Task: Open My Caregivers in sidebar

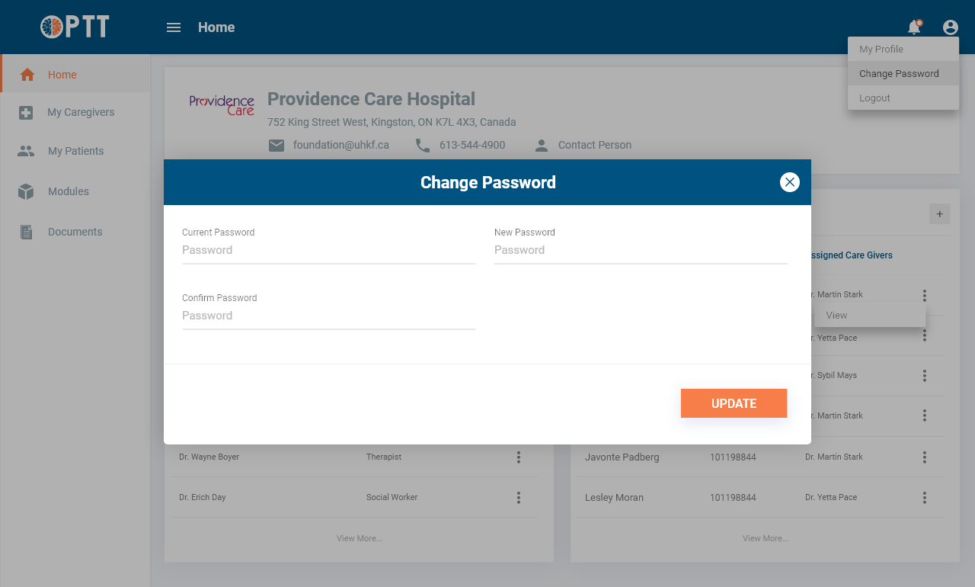Action: (80, 112)
